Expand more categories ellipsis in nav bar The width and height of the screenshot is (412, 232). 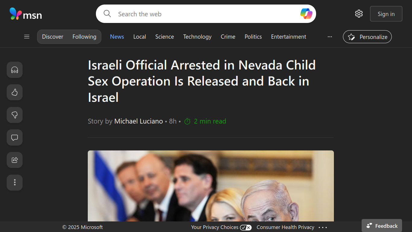(330, 37)
